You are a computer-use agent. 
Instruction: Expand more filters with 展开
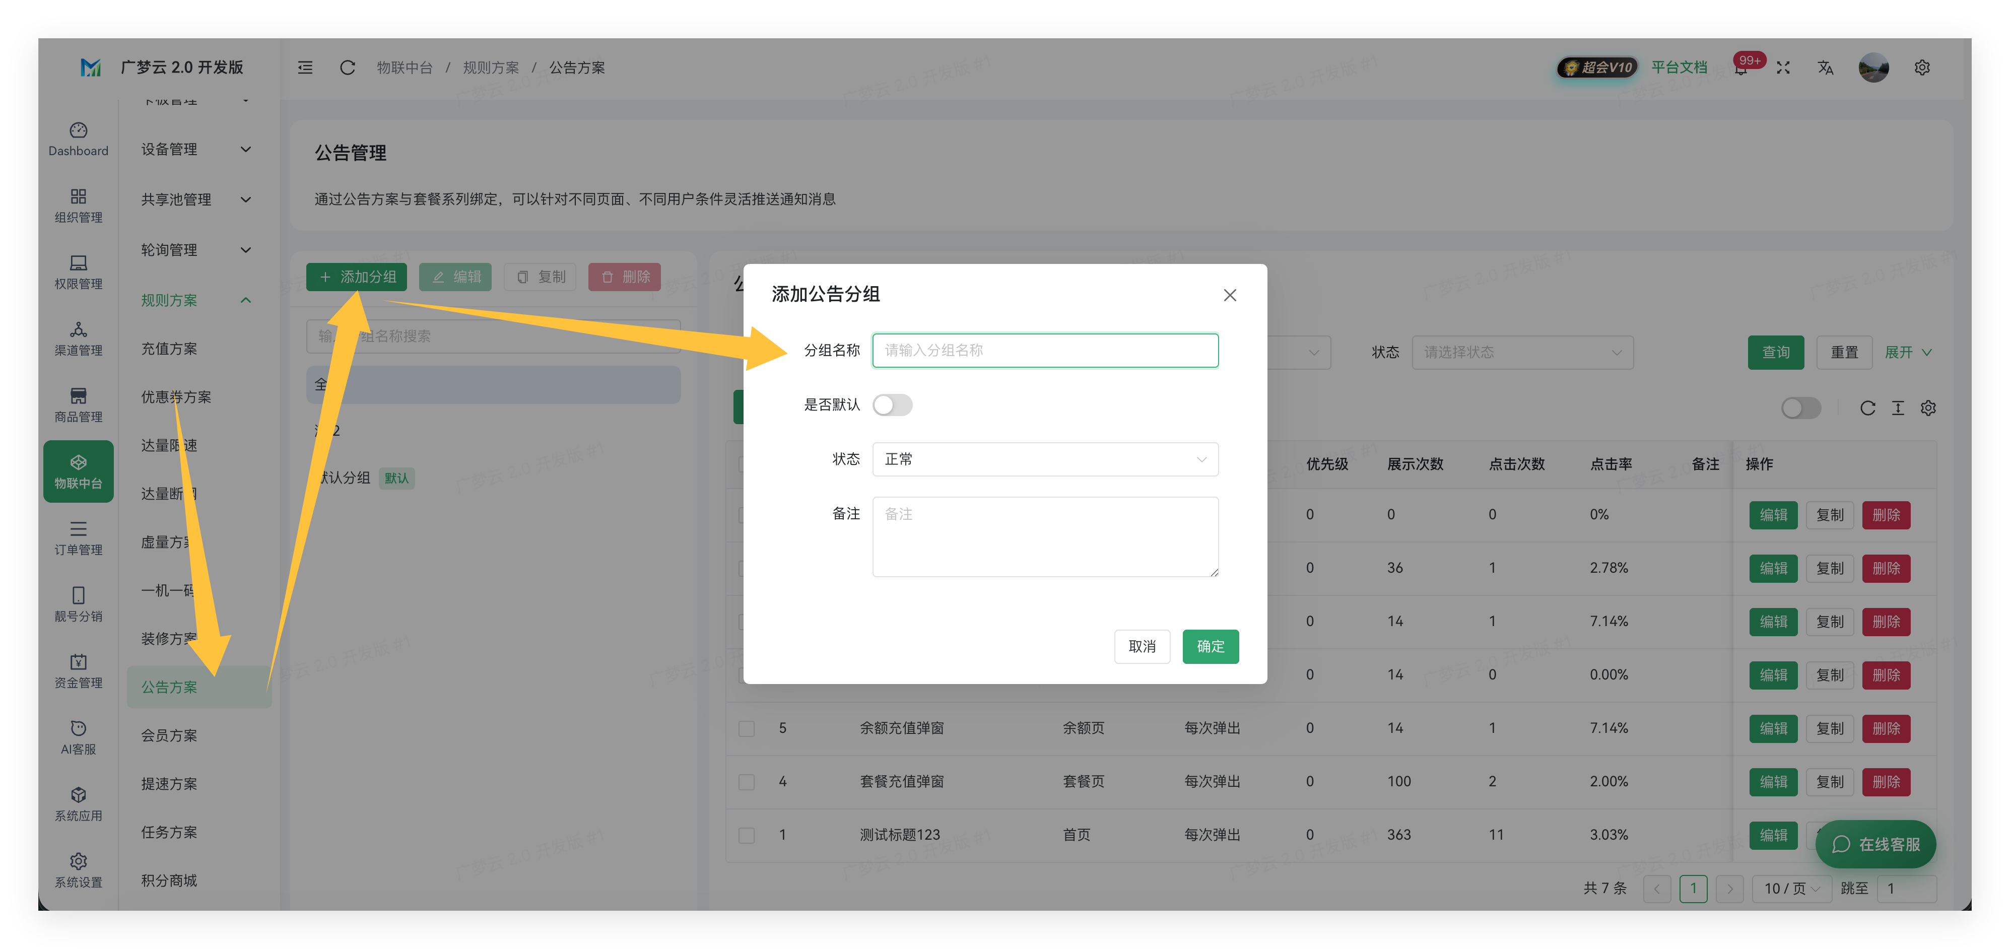tap(1908, 352)
